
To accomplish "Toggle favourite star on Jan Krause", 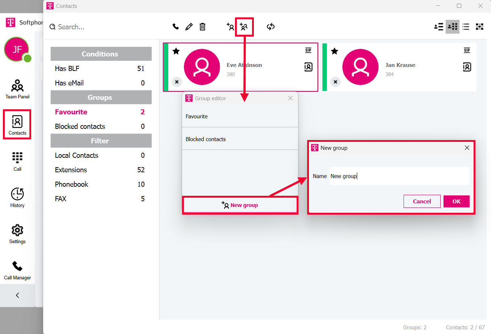I will click(x=334, y=51).
